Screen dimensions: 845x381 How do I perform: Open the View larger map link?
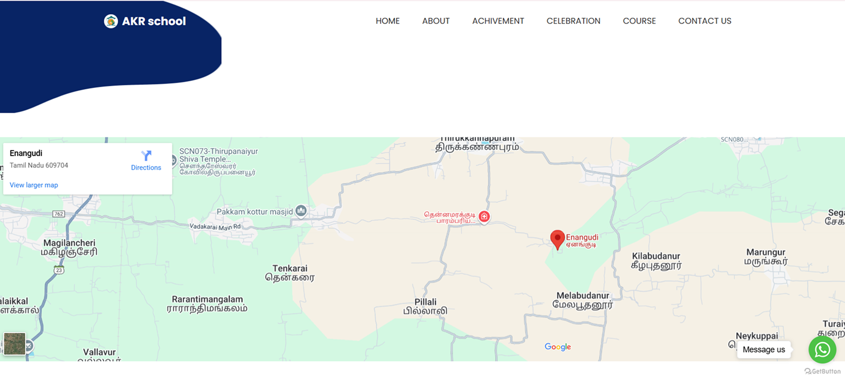pyautogui.click(x=34, y=185)
